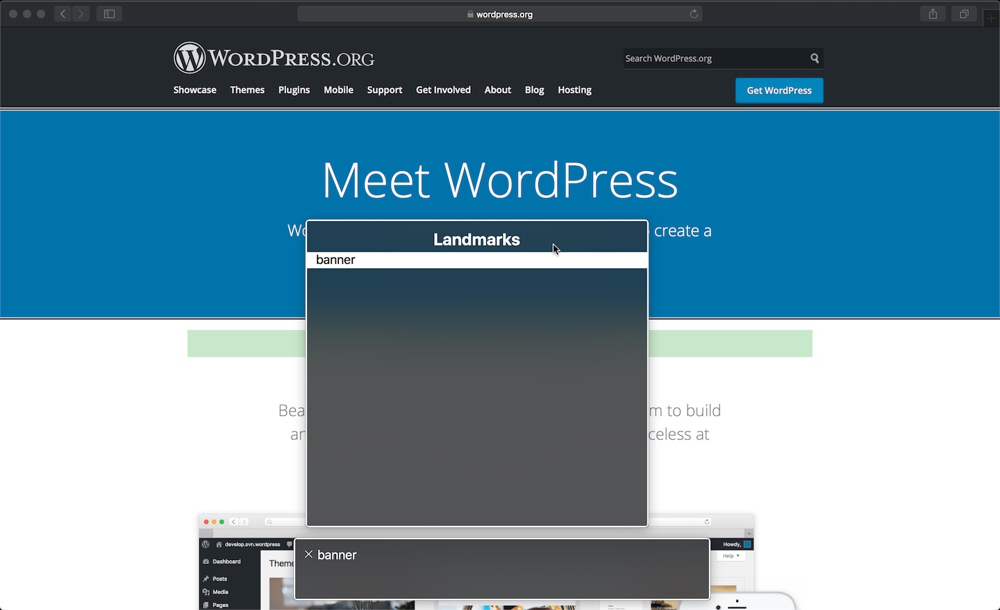Viewport: 1000px width, 610px height.
Task: Reload the page via the refresh icon
Action: [694, 14]
